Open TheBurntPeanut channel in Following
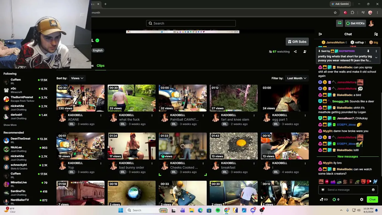This screenshot has height=215, width=382. click(x=25, y=99)
